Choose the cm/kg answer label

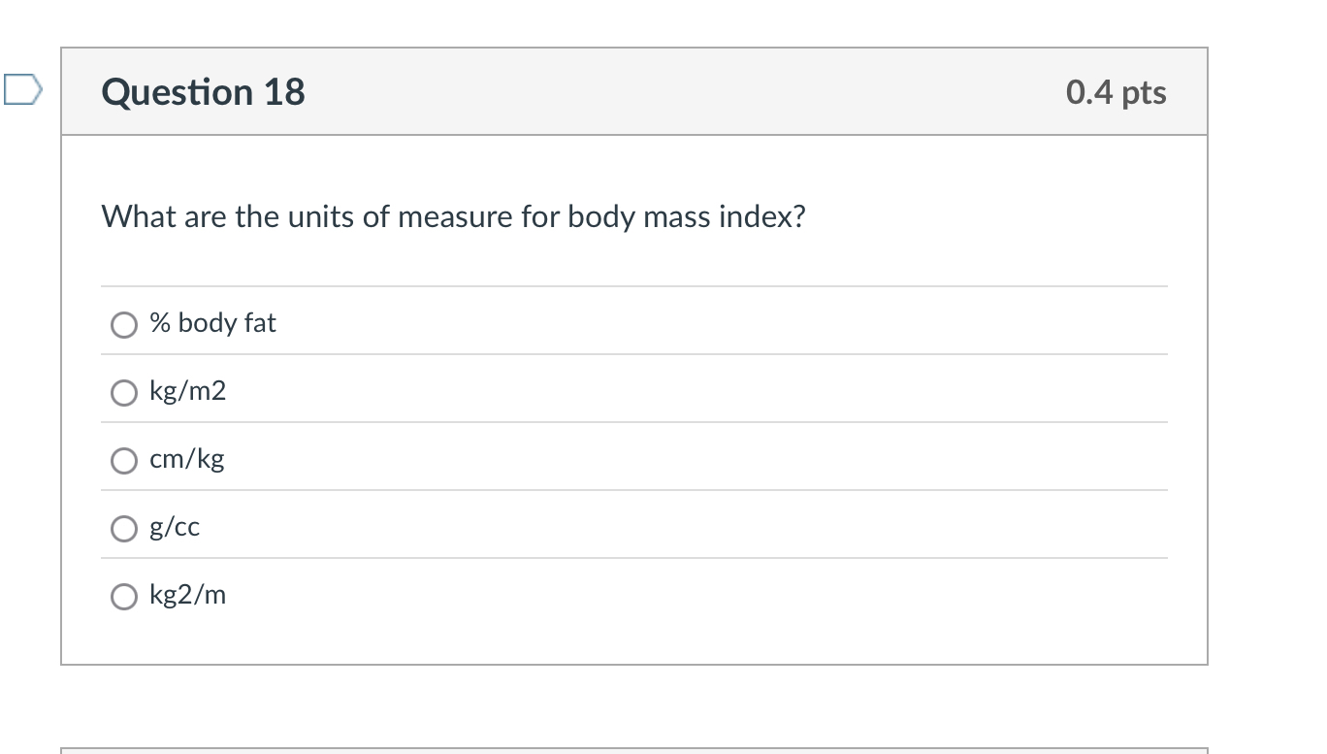pos(186,459)
